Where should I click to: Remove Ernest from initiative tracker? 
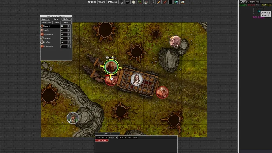pyautogui.click(x=69, y=26)
